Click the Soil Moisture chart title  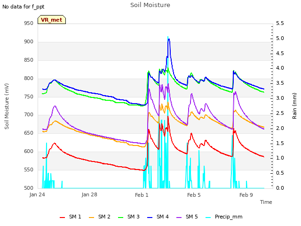pyautogui.click(x=150, y=5)
